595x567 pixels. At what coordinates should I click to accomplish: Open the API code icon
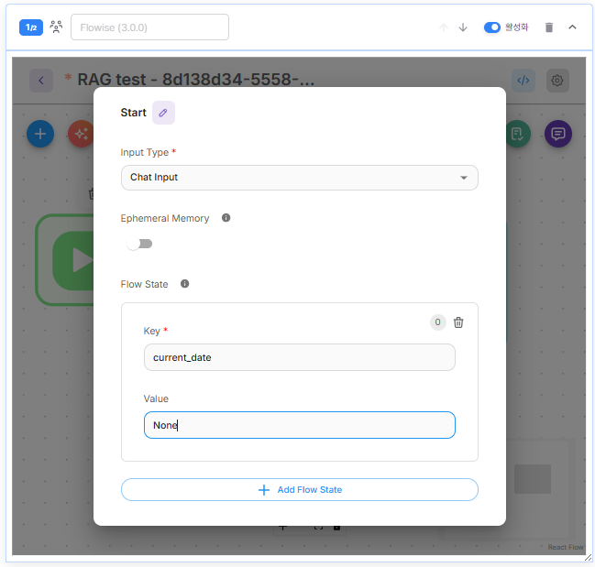(523, 80)
